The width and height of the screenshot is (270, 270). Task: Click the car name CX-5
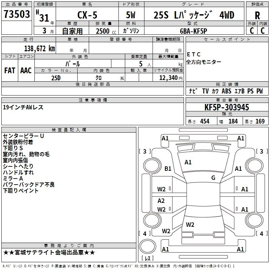[x=87, y=15]
